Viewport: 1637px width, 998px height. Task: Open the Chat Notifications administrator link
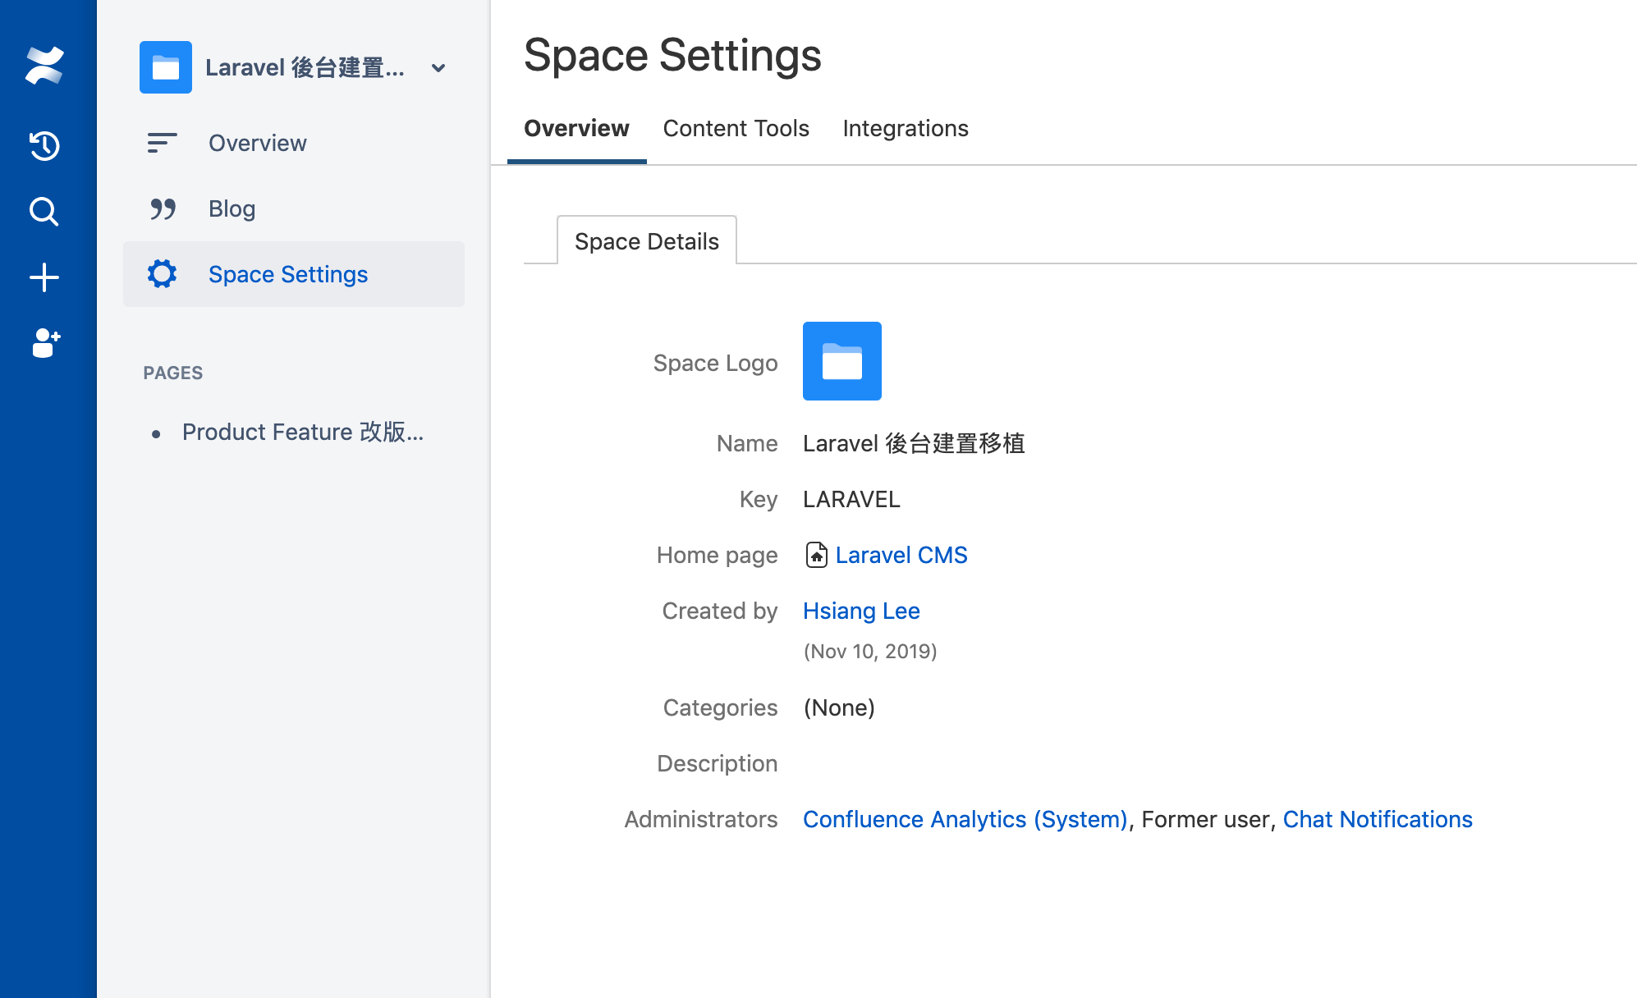tap(1377, 819)
